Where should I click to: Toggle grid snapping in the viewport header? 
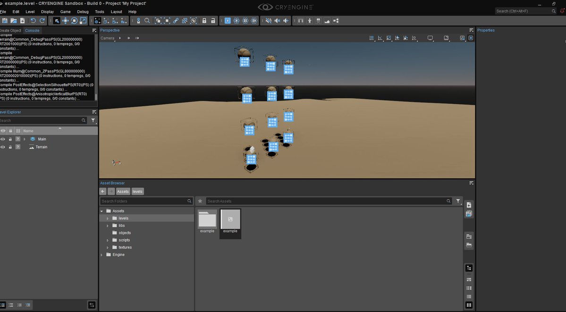(372, 38)
